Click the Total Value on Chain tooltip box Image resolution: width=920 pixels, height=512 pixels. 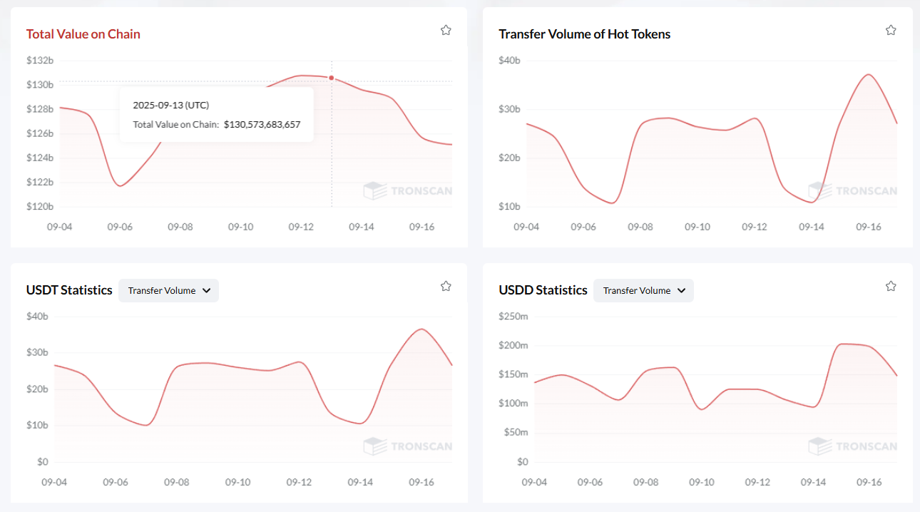pyautogui.click(x=217, y=114)
